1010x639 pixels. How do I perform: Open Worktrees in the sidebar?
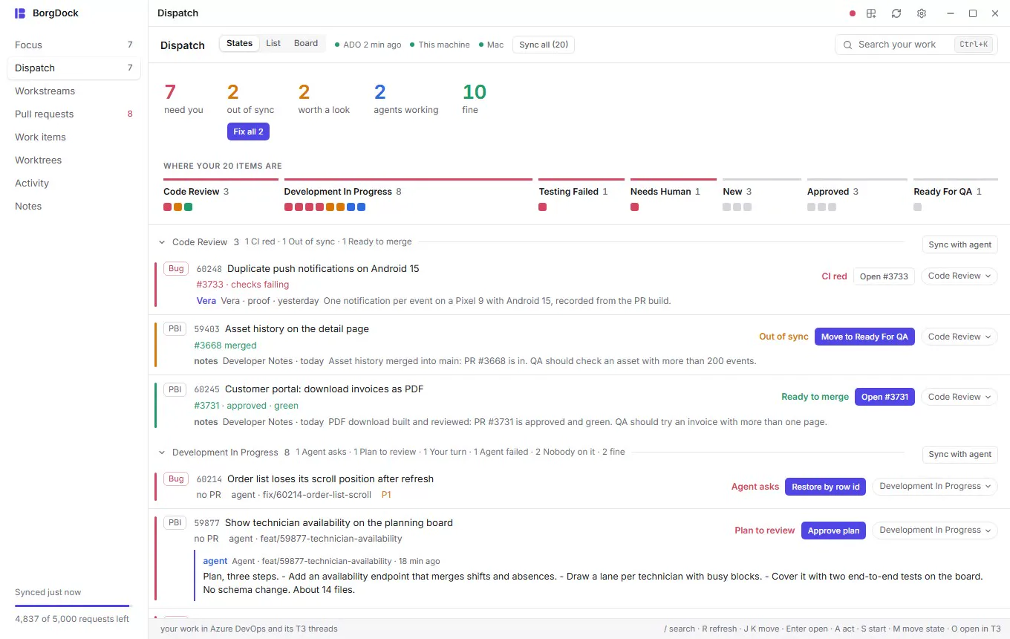(x=74, y=160)
